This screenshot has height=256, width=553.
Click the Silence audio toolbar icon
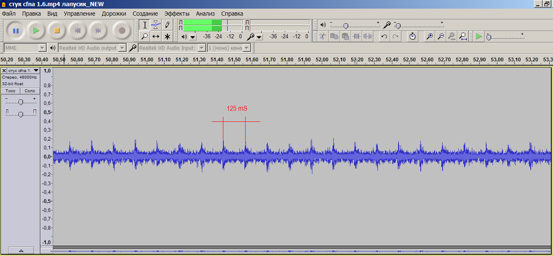point(368,36)
